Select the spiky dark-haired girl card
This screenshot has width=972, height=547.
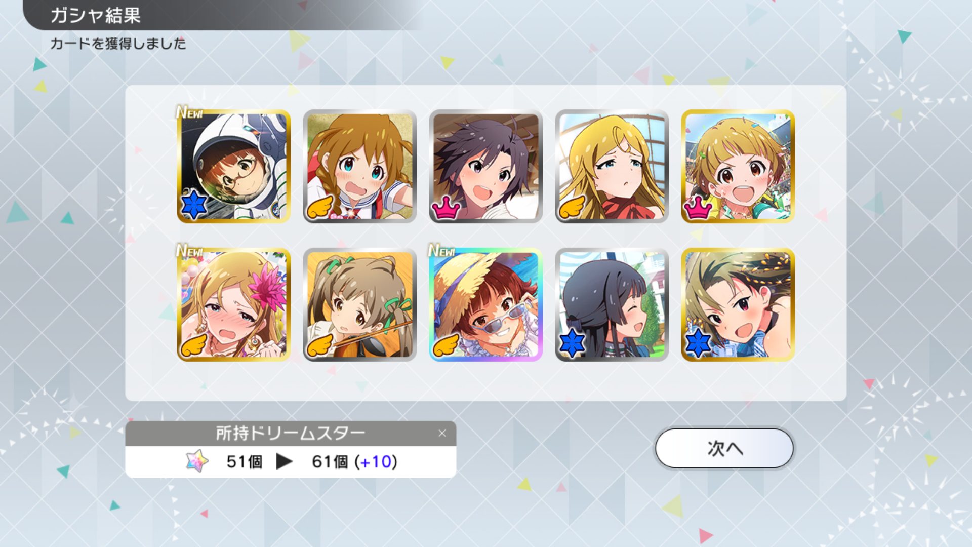pyautogui.click(x=485, y=166)
